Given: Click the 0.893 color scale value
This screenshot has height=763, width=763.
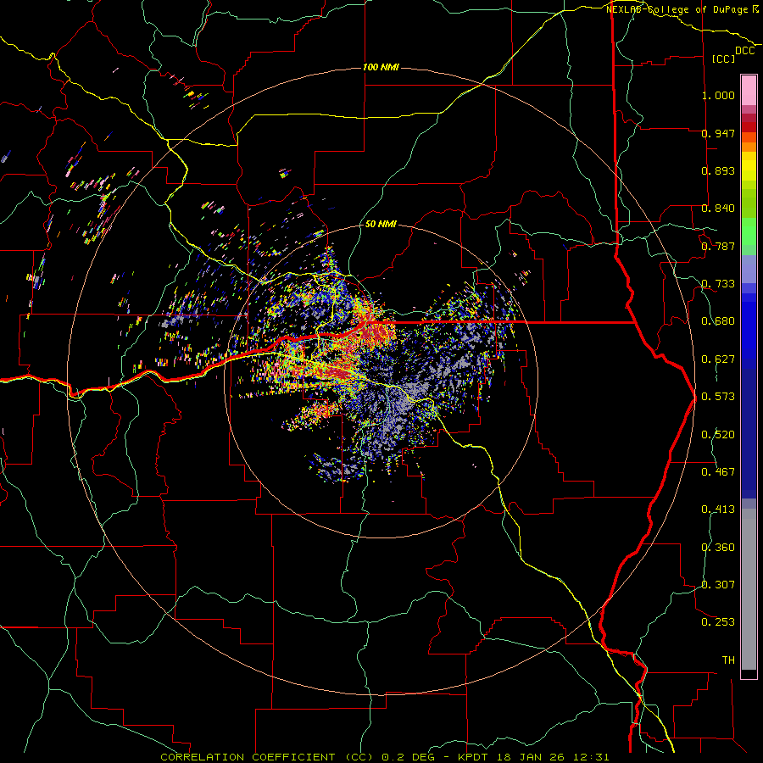Looking at the screenshot, I should [x=718, y=170].
